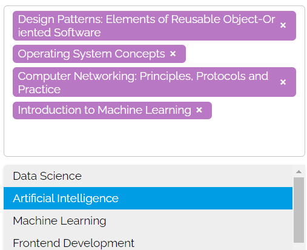Click the Frontend Development row's right side
The image size is (307, 250).
tap(222, 243)
